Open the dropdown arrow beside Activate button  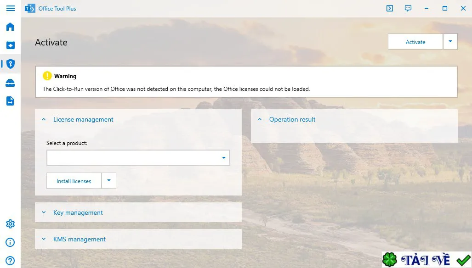(x=450, y=42)
